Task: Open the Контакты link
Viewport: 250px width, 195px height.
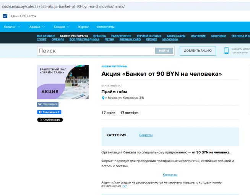Action: click(170, 174)
